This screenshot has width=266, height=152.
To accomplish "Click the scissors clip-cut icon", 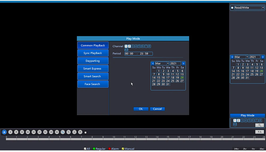I will (x=74, y=132).
